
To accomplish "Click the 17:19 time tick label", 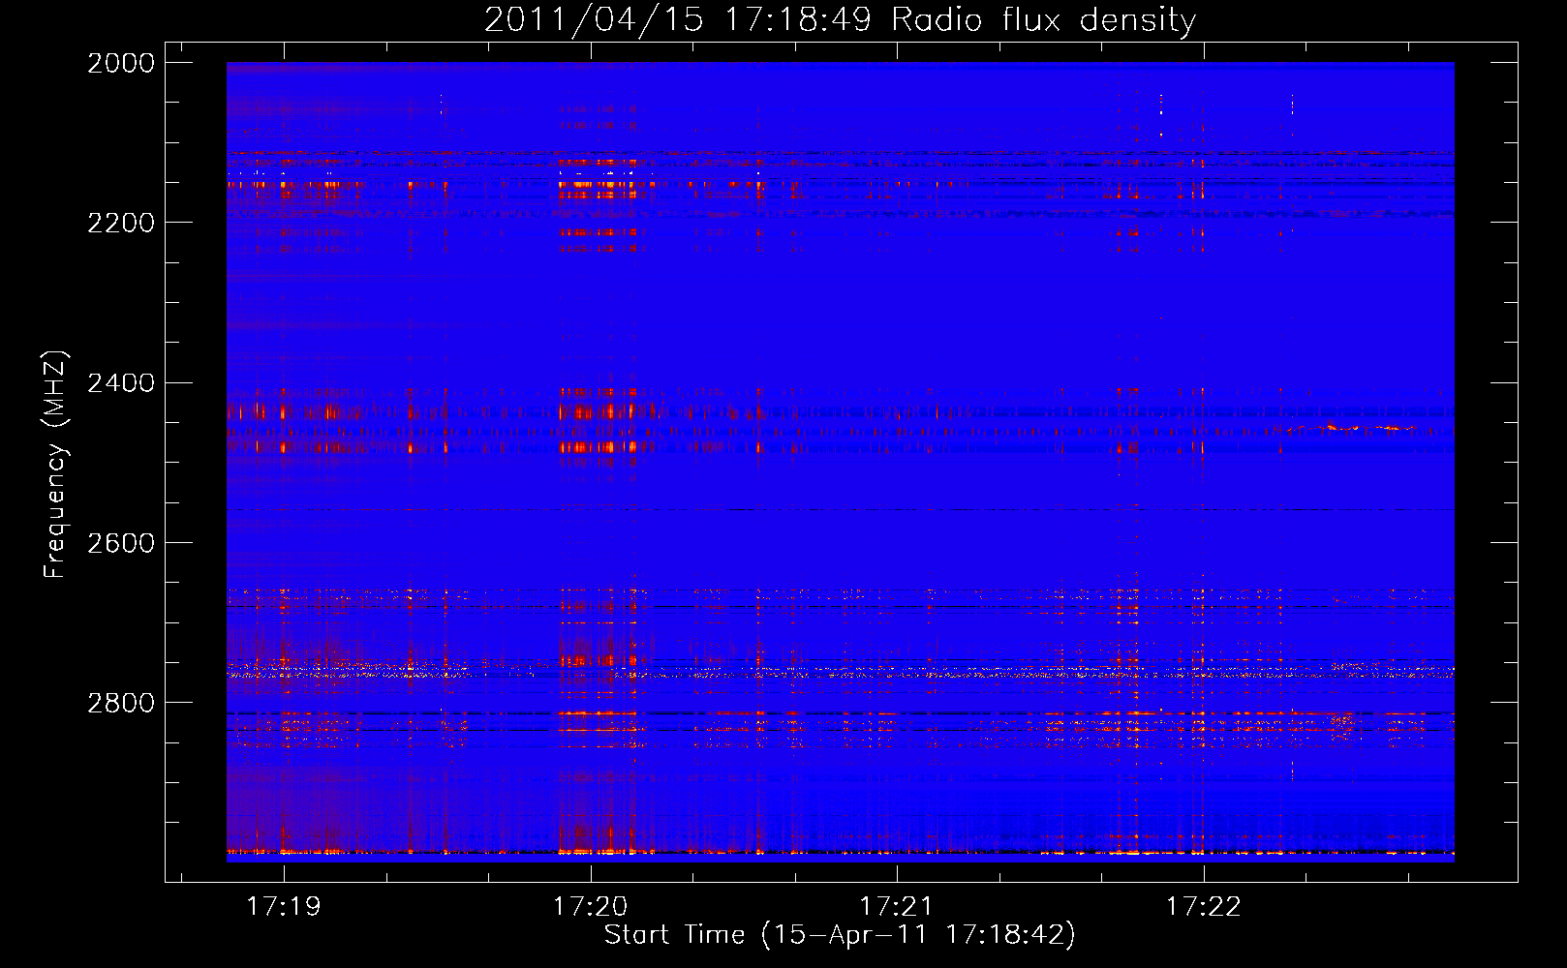I will (284, 906).
